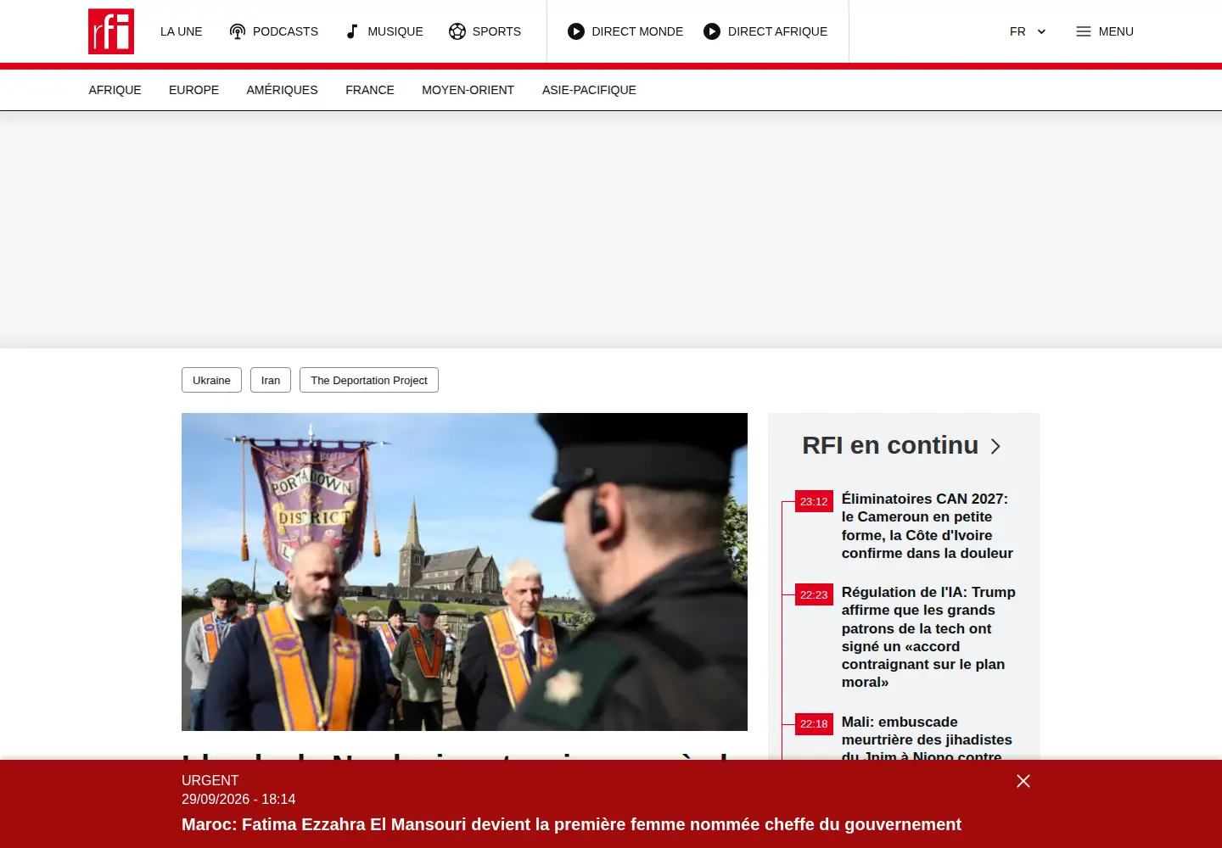Click the RFI logo
The image size is (1222, 848).
tap(111, 31)
